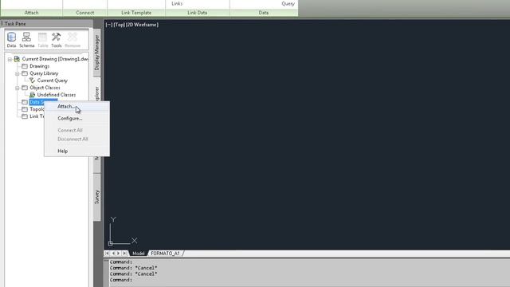The height and width of the screenshot is (287, 510).
Task: Go to next layout tab arrow
Action: tap(119, 254)
